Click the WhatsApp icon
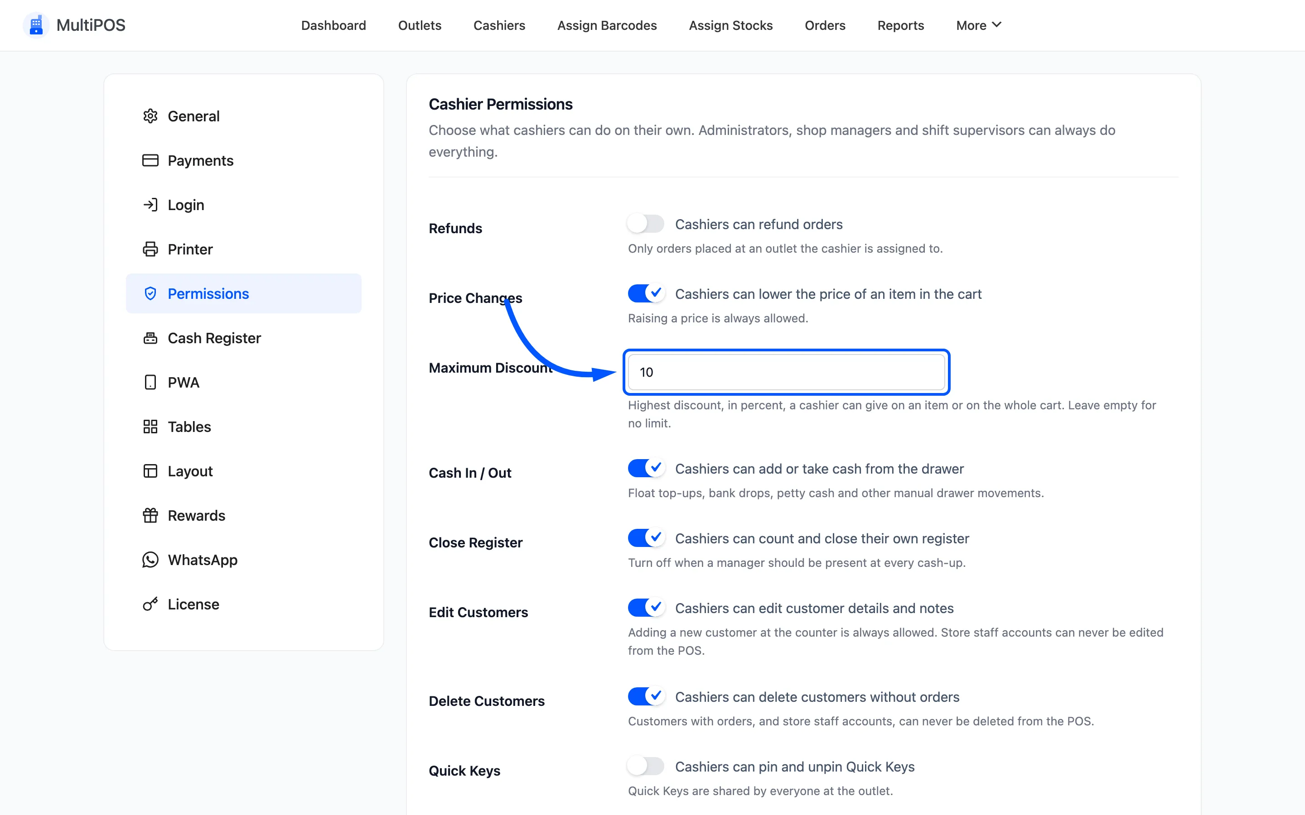The width and height of the screenshot is (1305, 815). pyautogui.click(x=150, y=560)
